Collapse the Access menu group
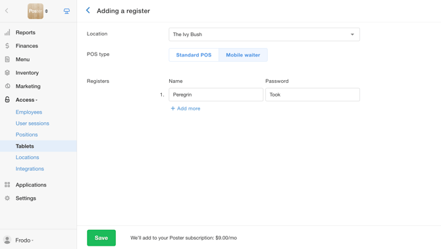The image size is (441, 249). (x=26, y=100)
